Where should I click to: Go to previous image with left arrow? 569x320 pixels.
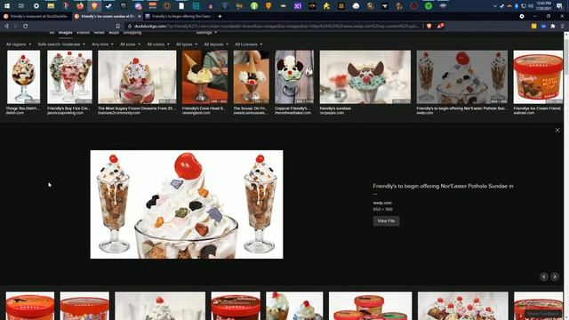pyautogui.click(x=543, y=276)
